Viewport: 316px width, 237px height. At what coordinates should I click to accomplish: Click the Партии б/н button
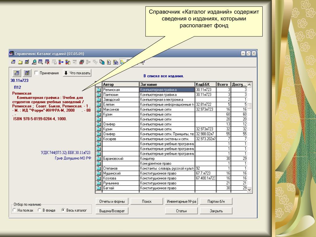coord(216,201)
